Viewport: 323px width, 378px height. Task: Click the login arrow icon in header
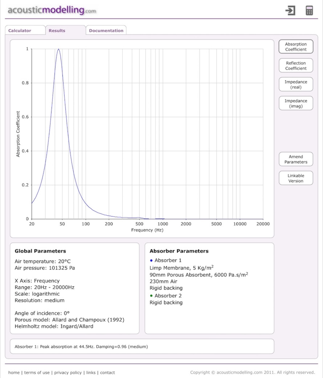[x=290, y=11]
